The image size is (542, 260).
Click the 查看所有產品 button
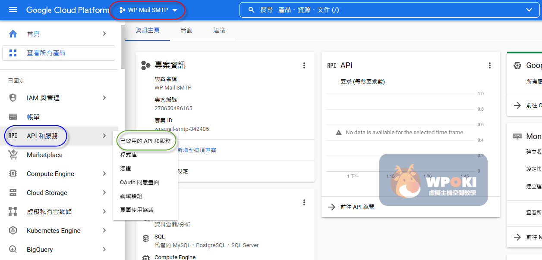click(x=59, y=53)
